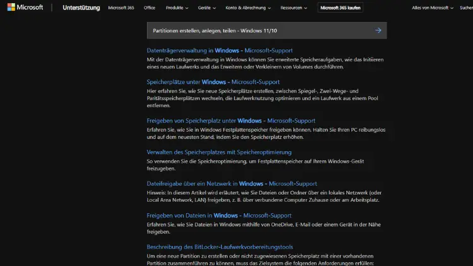Click description text starting 'Hier erfahren Sie'
Screen dimensions: 473x266
pos(262,98)
